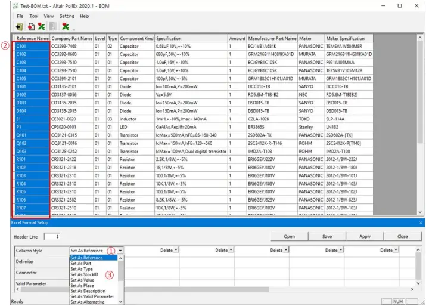This screenshot has width=426, height=306.
Task: Choose Set As Reference in the list
Action: click(94, 258)
